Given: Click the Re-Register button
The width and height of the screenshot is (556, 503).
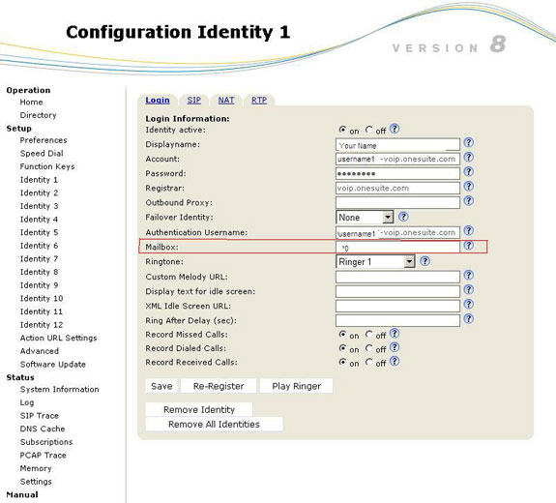Looking at the screenshot, I should point(219,386).
